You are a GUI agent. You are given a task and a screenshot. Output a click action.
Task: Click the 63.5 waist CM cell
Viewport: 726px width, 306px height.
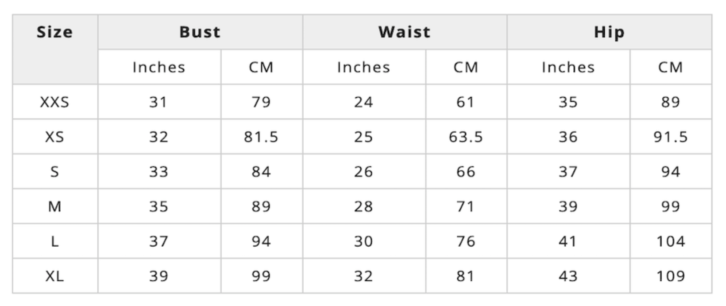(466, 137)
